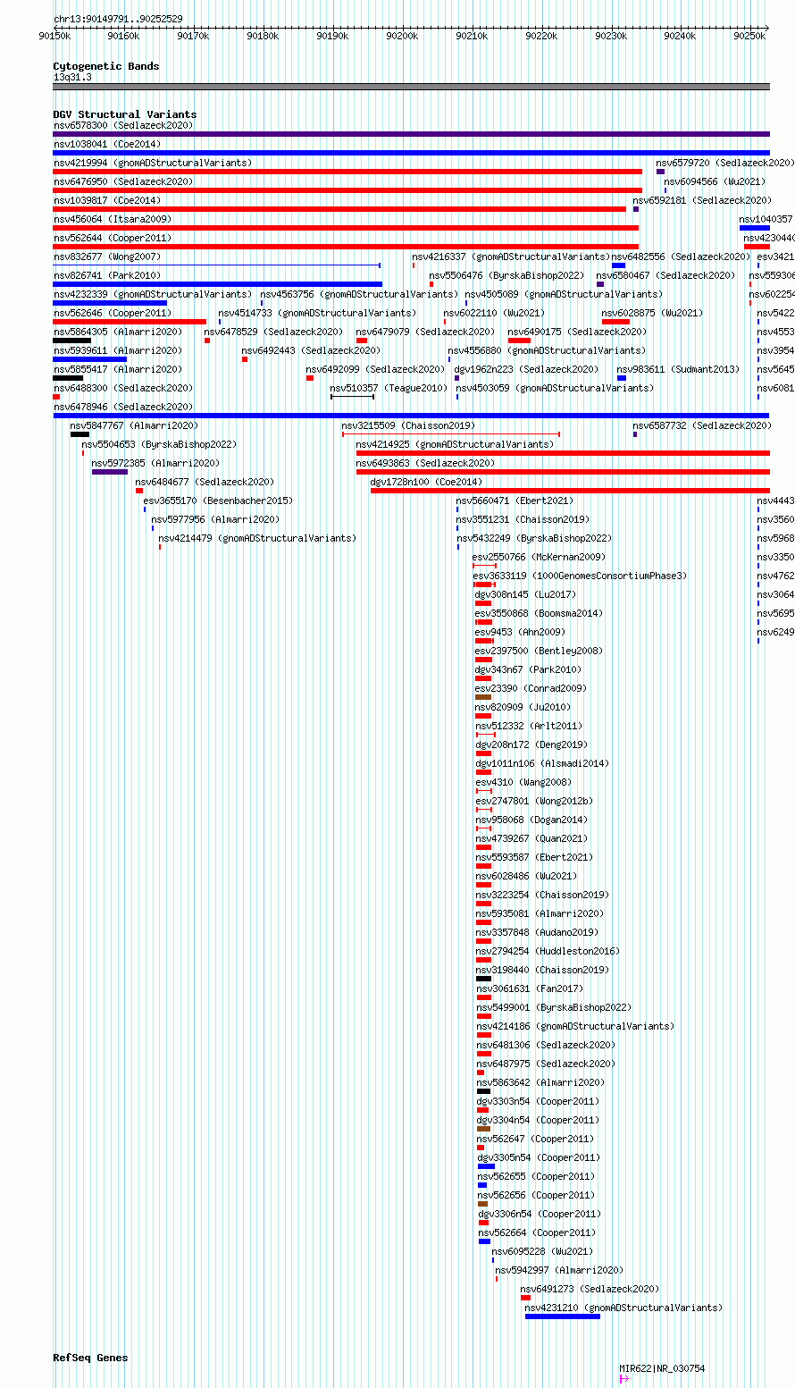Screen dimensions: 795x1388
Task: Click the Cytogenetic Bands track title
Action: 106,66
